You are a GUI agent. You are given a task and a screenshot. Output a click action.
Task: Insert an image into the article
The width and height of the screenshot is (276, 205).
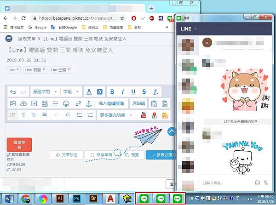pyautogui.click(x=13, y=103)
